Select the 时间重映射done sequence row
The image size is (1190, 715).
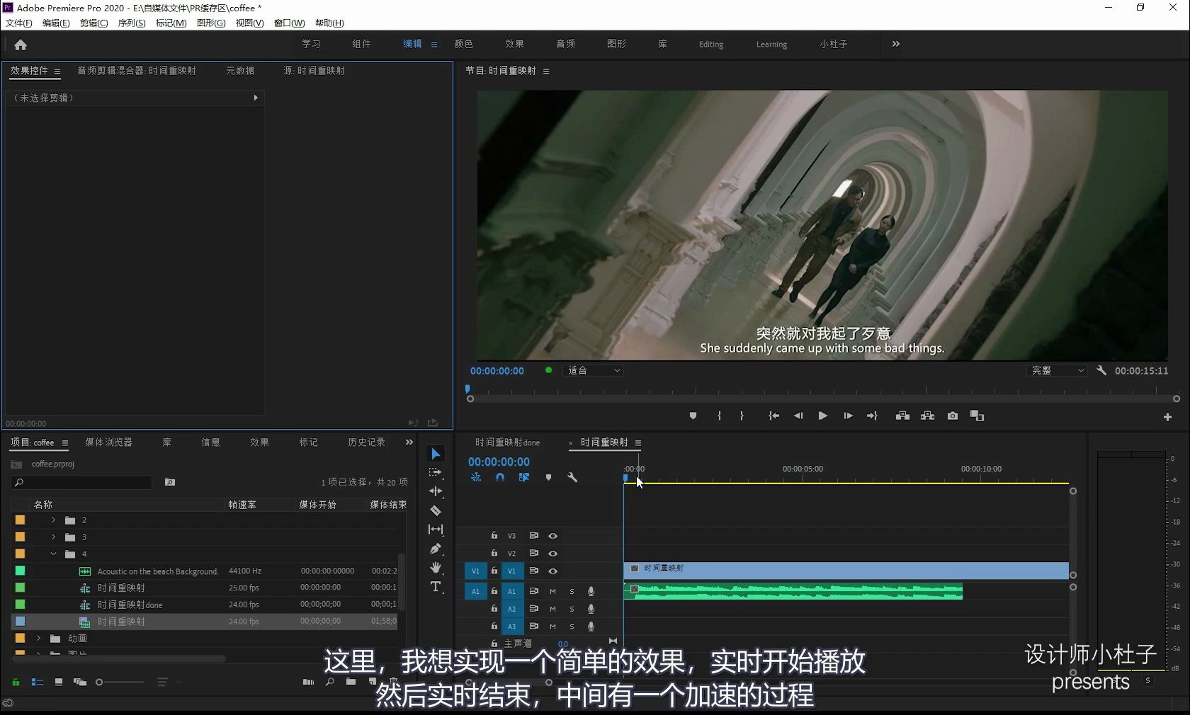[205, 605]
